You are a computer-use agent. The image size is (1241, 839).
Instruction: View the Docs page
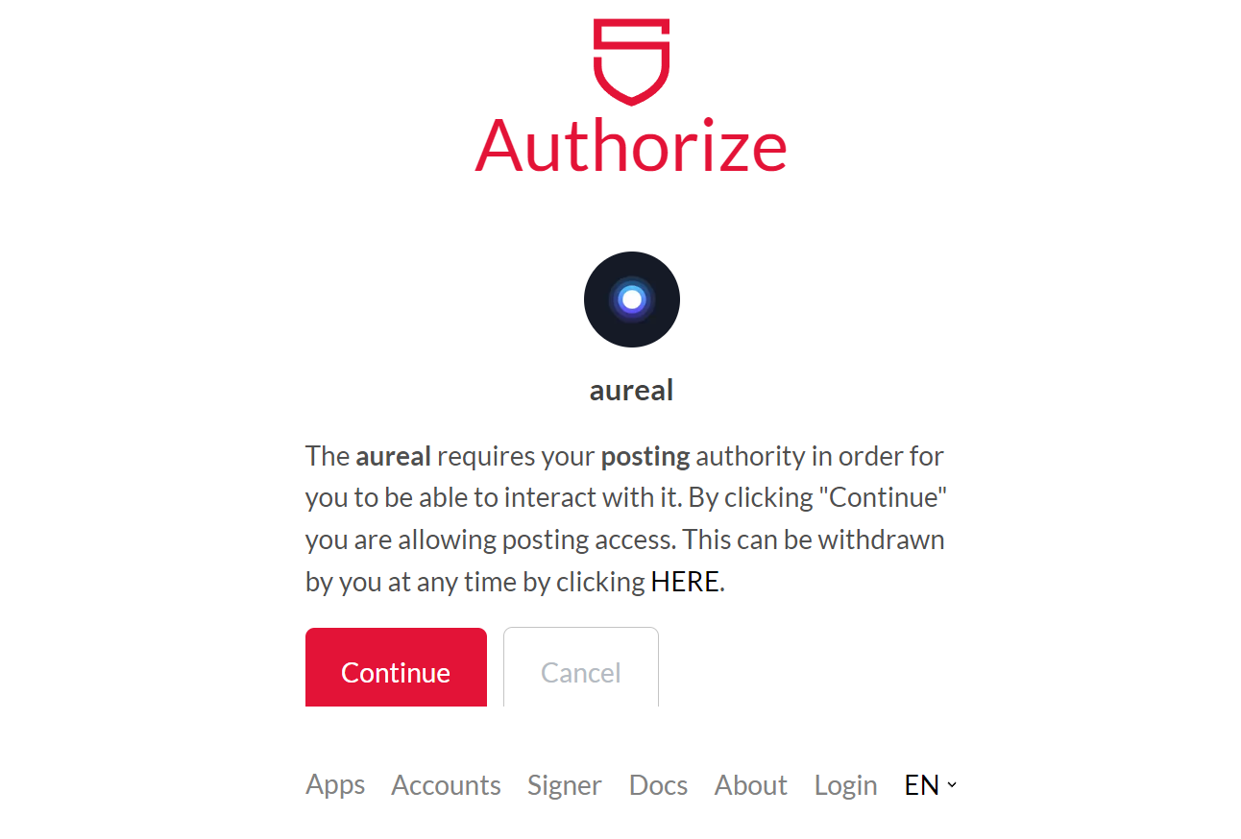coord(658,785)
